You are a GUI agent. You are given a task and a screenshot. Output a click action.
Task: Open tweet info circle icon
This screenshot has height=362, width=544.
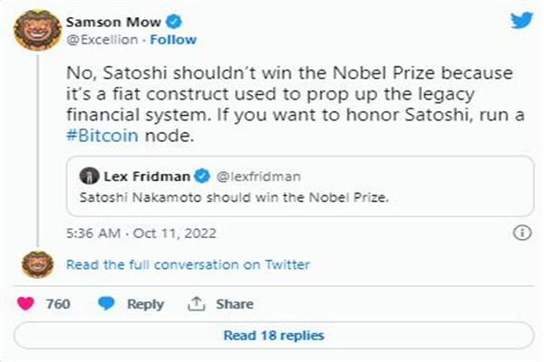pos(521,233)
